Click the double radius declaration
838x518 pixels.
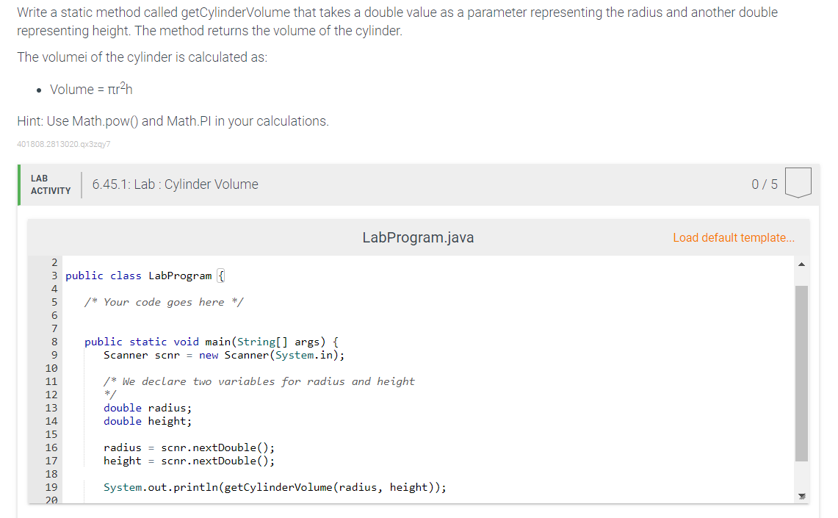point(145,408)
